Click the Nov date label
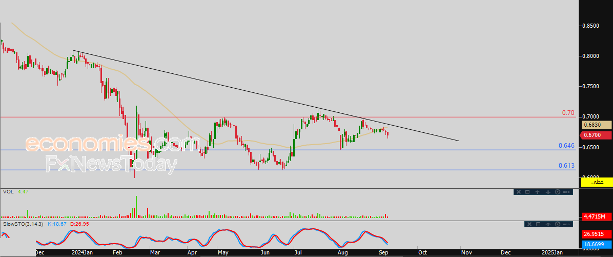 [x=466, y=253]
